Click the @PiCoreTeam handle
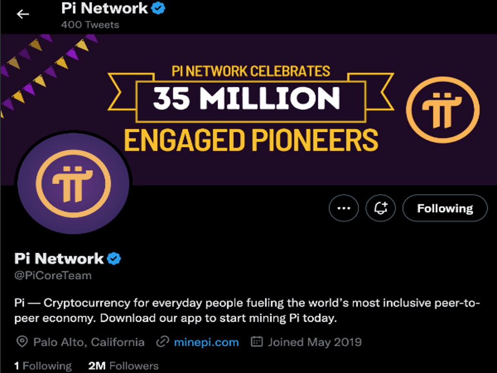497x373 pixels. pos(53,275)
